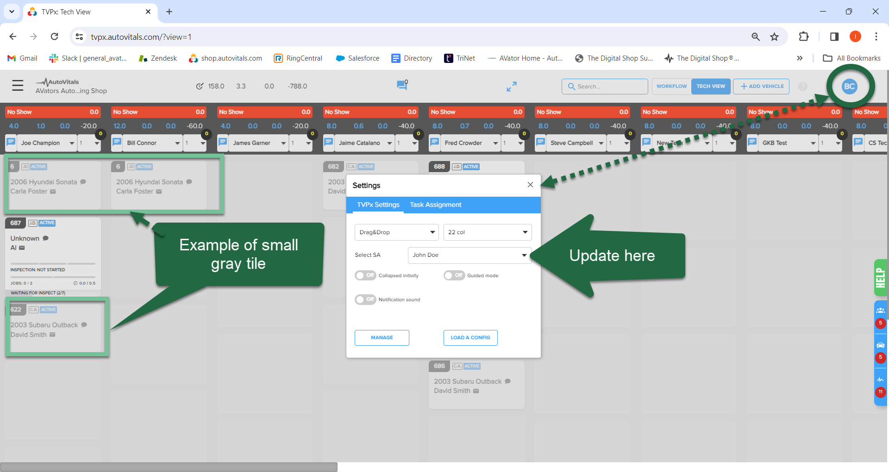This screenshot has width=889, height=472.
Task: Open a new browser tab
Action: click(x=169, y=12)
